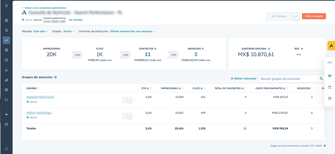Select the Marketing megaphone icon in sidebar
This screenshot has height=154, width=335.
[x=6, y=40]
